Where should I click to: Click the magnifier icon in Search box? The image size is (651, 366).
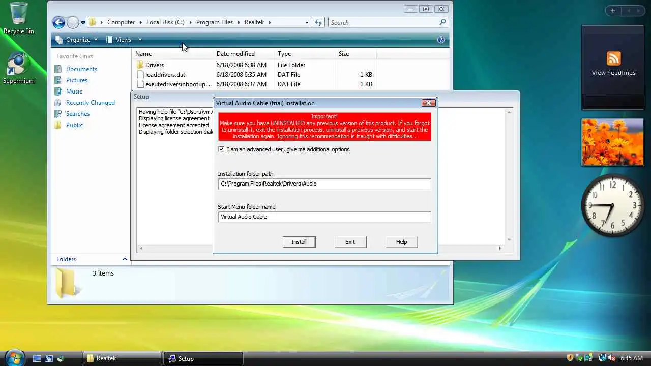pos(442,22)
